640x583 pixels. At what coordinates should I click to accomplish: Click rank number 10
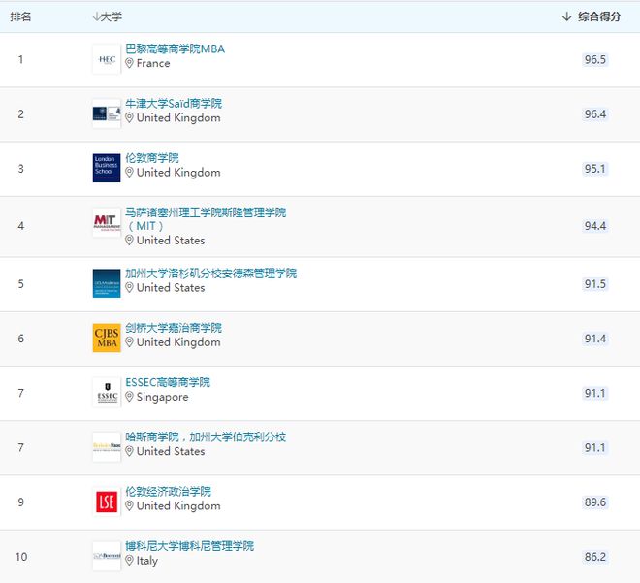tap(21, 557)
